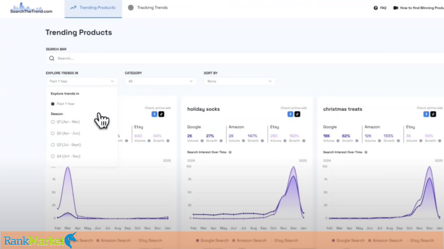
Task: Click info icon next to holiday socks Etsy Volume
Action: coord(285,141)
